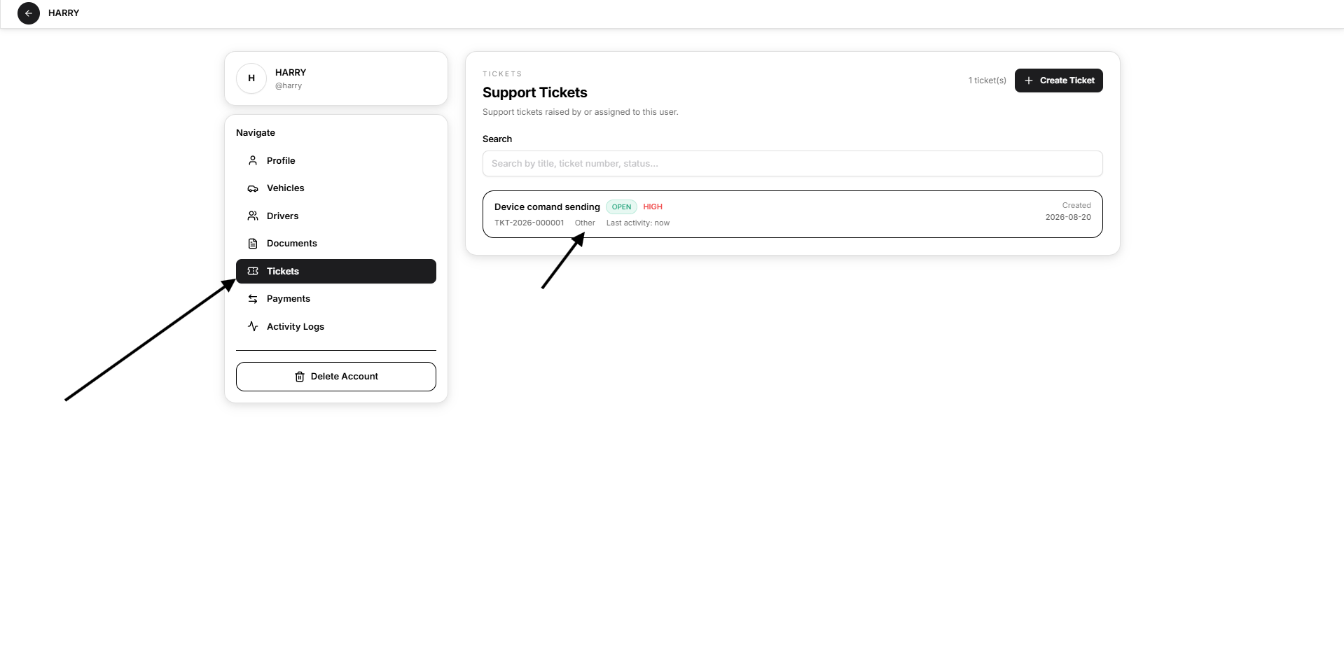The height and width of the screenshot is (656, 1344).
Task: Open the Documents section
Action: [336, 244]
